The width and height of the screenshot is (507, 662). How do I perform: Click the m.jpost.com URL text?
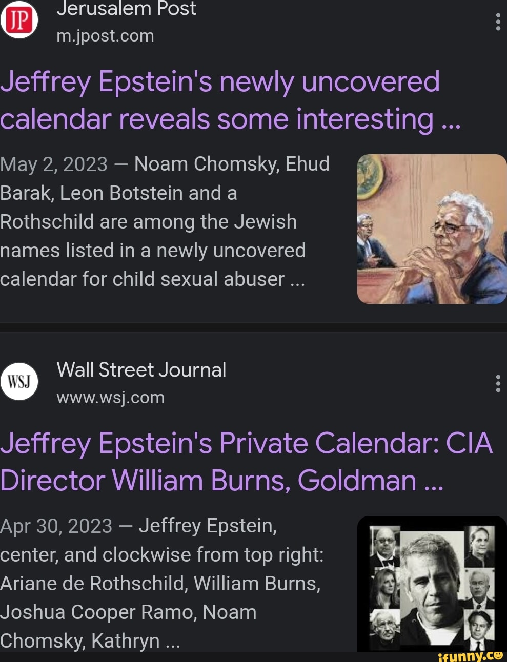pos(106,35)
